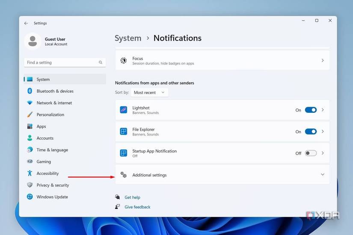Minimize the Settings window
Viewport: 353px width, 235px height.
point(303,21)
